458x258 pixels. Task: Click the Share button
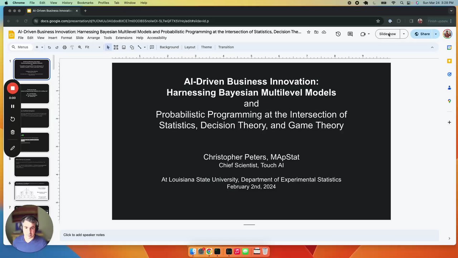[422, 34]
